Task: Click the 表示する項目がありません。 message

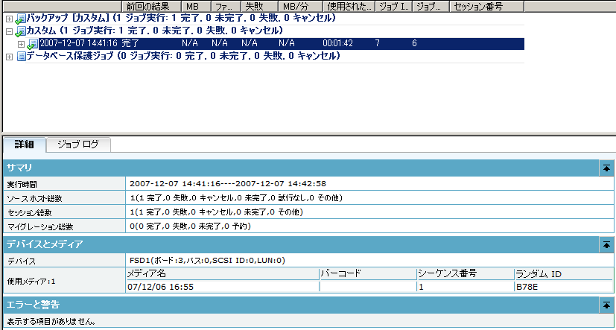Action: click(x=51, y=322)
